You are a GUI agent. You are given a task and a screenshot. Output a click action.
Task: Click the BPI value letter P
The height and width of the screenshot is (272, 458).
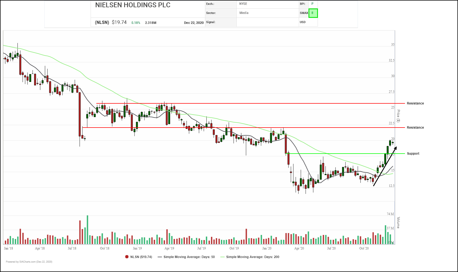tap(312, 4)
